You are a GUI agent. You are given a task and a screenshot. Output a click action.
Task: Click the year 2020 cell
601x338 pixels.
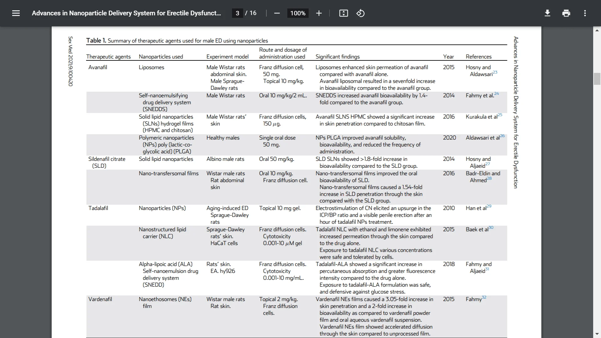tap(449, 138)
